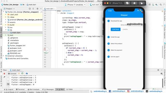Tap the CANCEL button in the stepper
This screenshot has width=166, height=93.
125,29
